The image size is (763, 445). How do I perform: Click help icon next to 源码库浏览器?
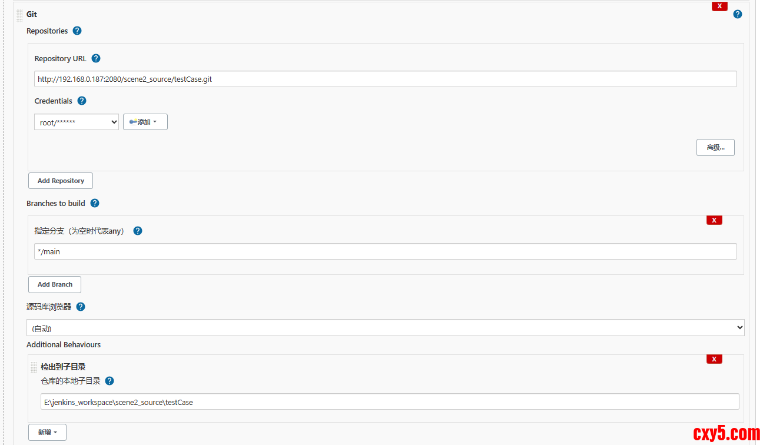click(81, 307)
